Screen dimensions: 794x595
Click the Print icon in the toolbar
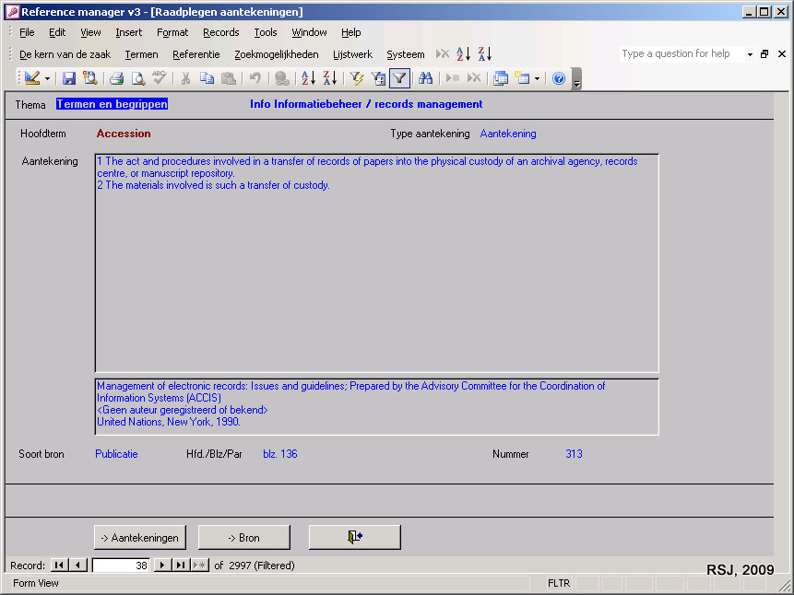[x=117, y=78]
